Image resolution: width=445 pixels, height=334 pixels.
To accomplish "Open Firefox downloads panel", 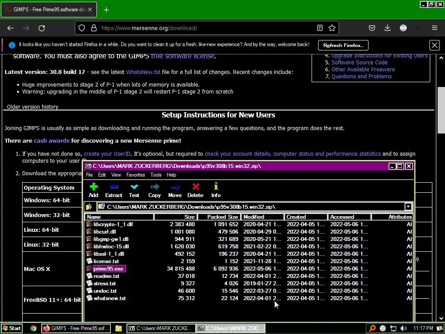I will pyautogui.click(x=387, y=28).
